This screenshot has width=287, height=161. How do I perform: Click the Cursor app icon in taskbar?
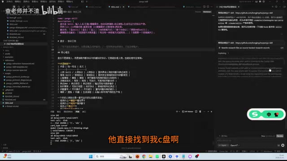164,157
